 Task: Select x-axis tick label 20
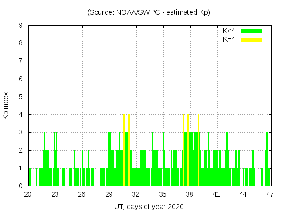click(28, 194)
